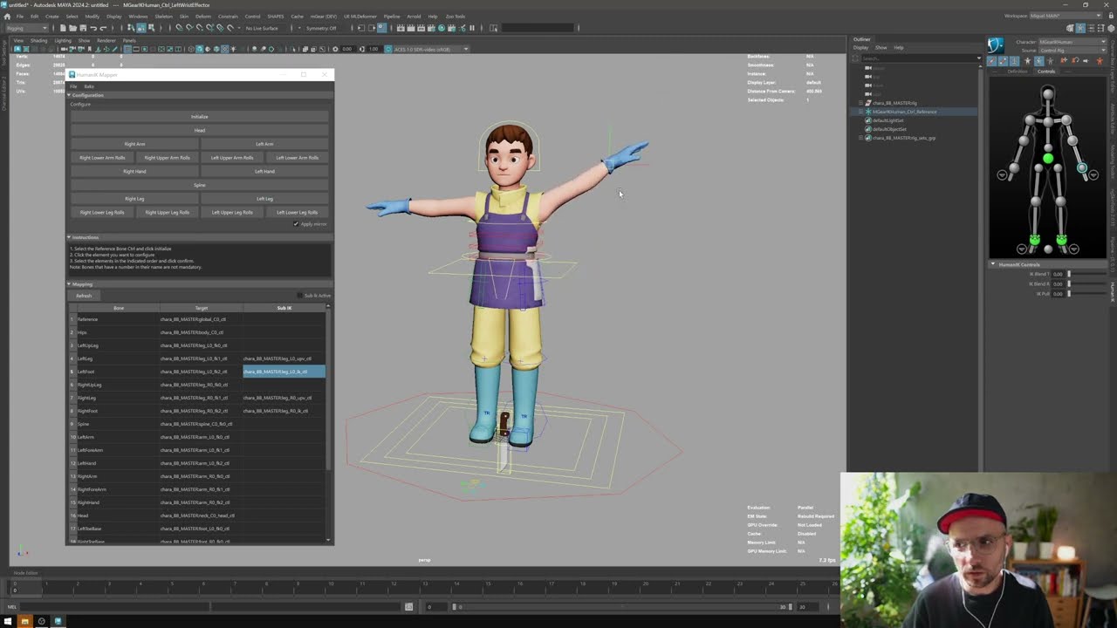
Task: Click the Refresh button in Mapping
Action: tap(84, 296)
